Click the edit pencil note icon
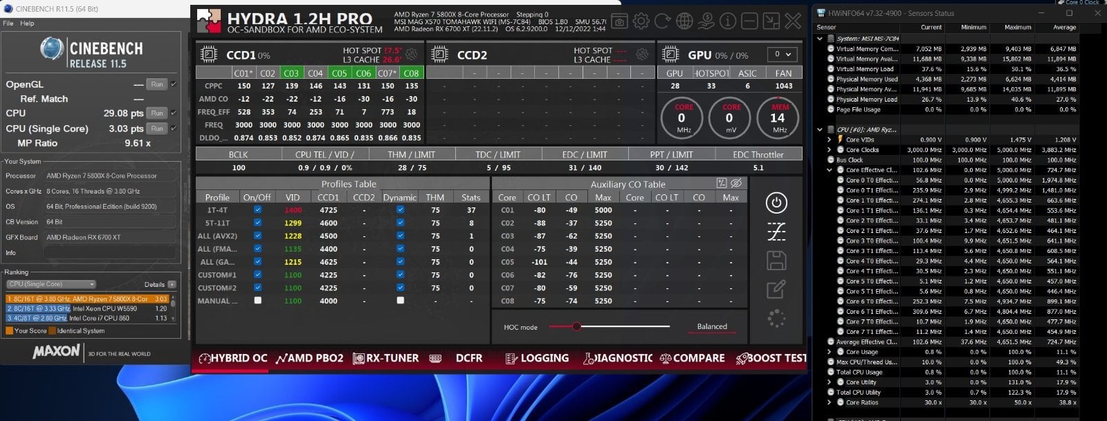 [x=776, y=289]
